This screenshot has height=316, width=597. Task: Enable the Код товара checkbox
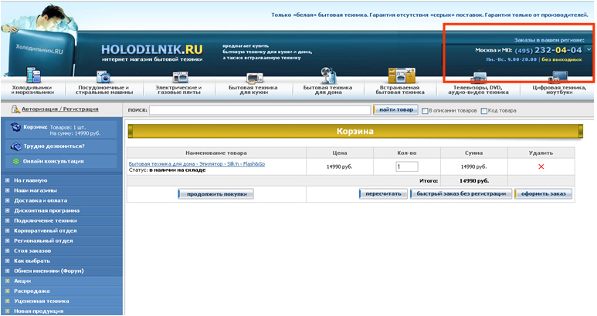(484, 111)
